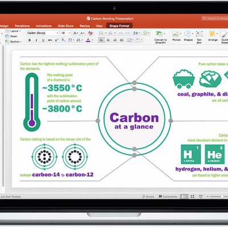This screenshot has width=228, height=228.
Task: Click the Convert to SmartArt icon
Action: click(x=159, y=34)
